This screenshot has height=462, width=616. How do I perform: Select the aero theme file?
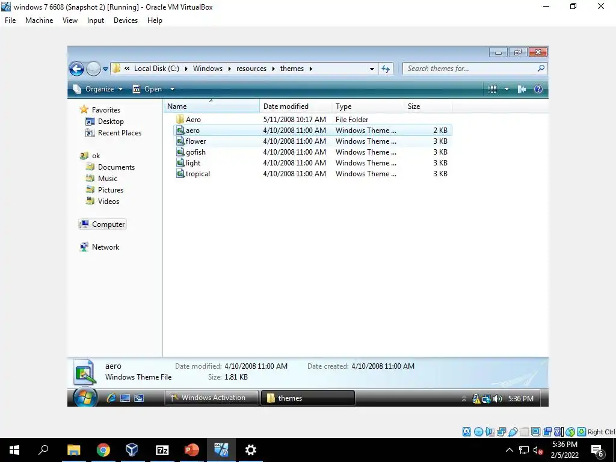(312, 131)
